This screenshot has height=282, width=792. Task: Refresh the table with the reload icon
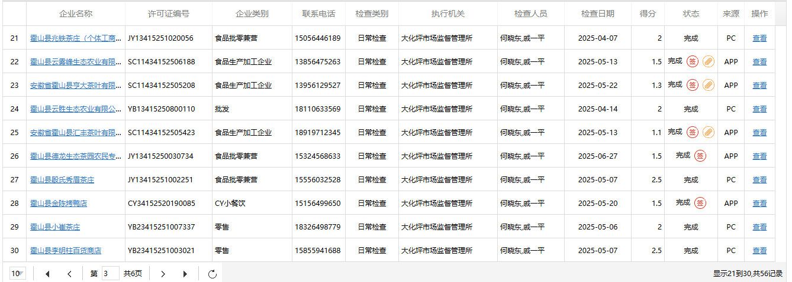pos(213,274)
